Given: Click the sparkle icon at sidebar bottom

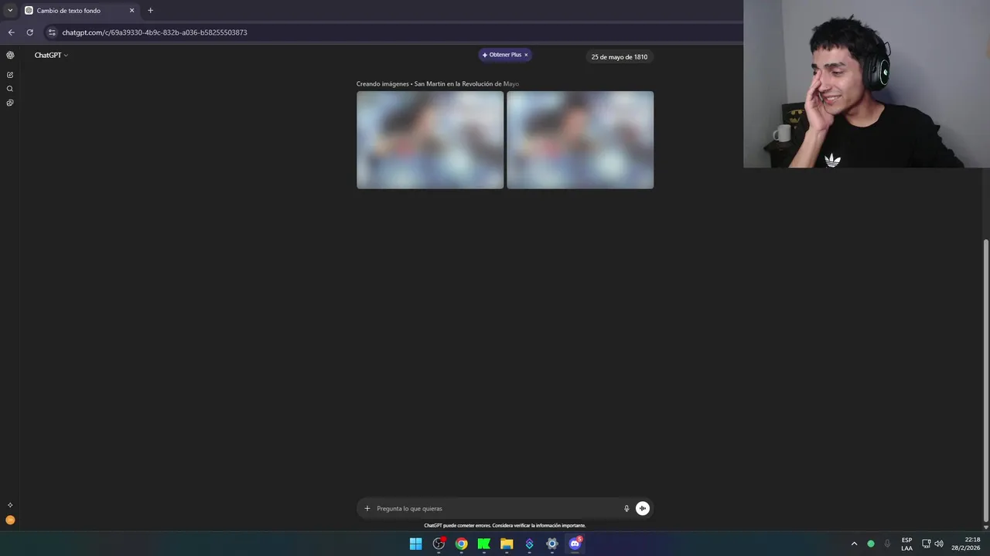Looking at the screenshot, I should point(10,505).
